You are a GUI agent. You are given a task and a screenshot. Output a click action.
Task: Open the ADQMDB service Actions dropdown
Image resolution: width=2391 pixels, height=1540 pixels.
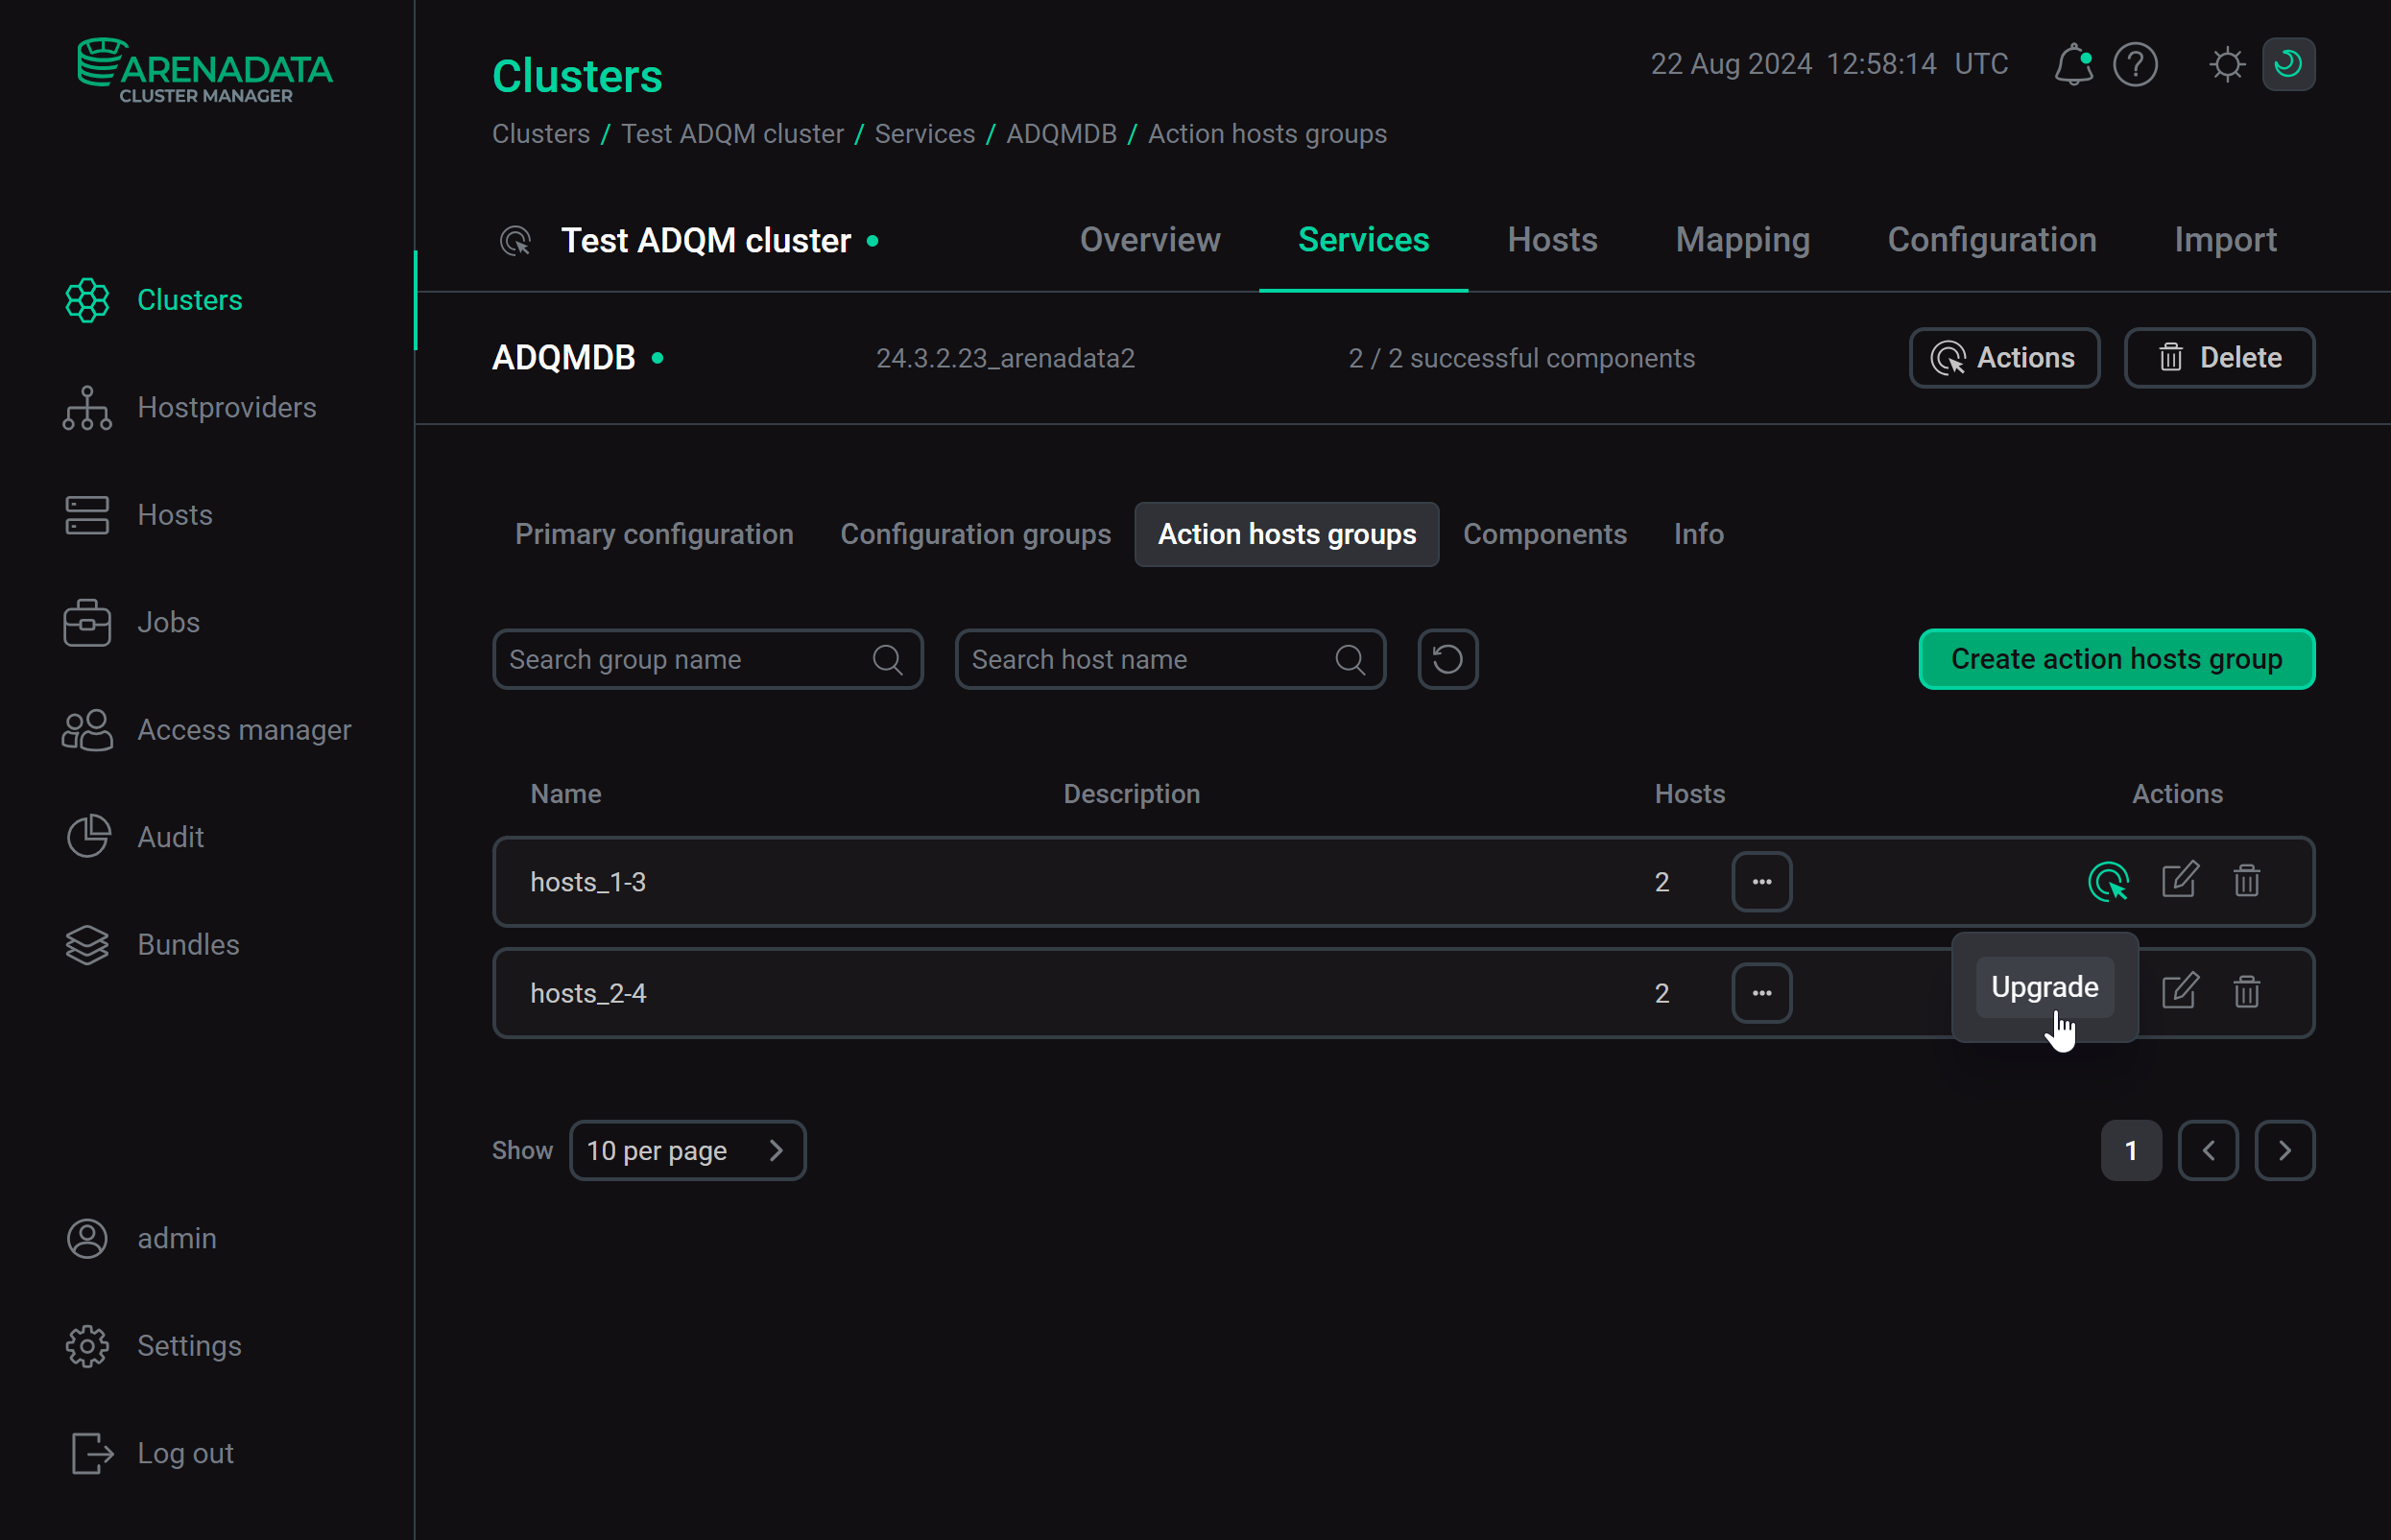(x=2004, y=358)
